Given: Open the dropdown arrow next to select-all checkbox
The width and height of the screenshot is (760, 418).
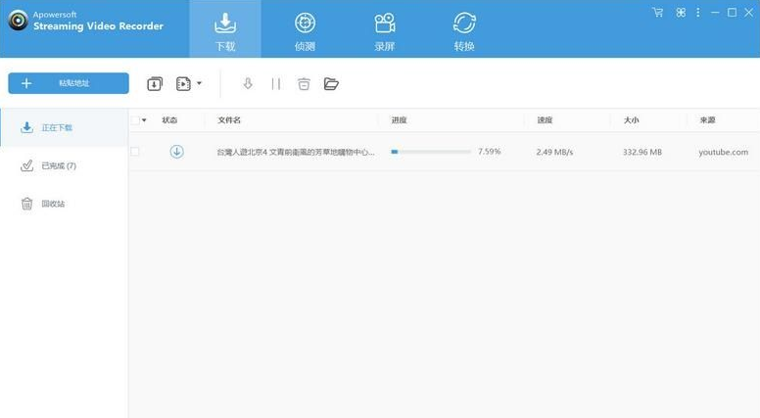Looking at the screenshot, I should (144, 120).
